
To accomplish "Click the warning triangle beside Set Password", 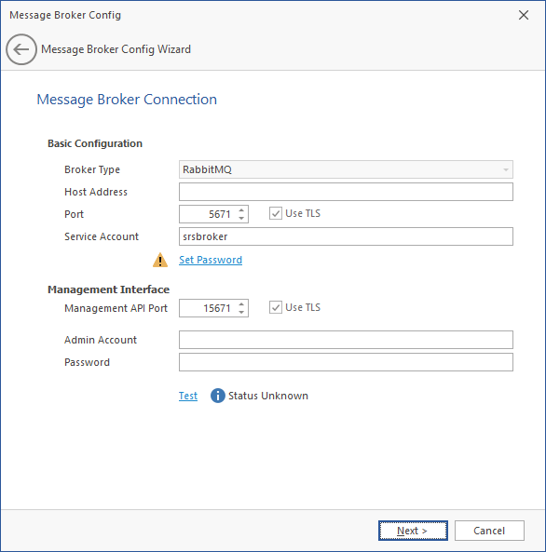I will pyautogui.click(x=160, y=260).
